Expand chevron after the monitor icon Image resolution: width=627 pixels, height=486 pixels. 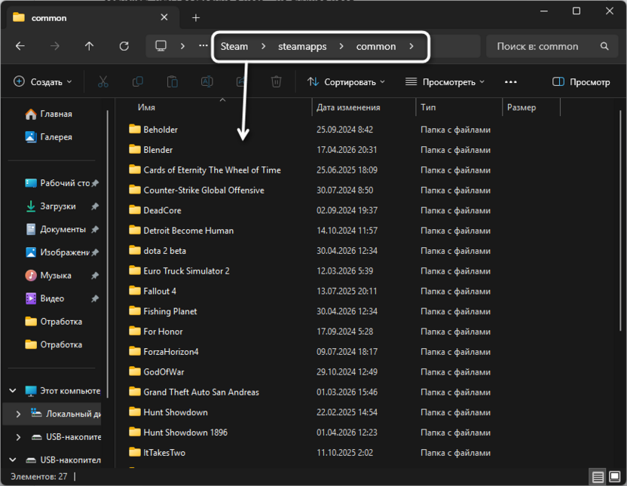coord(182,46)
